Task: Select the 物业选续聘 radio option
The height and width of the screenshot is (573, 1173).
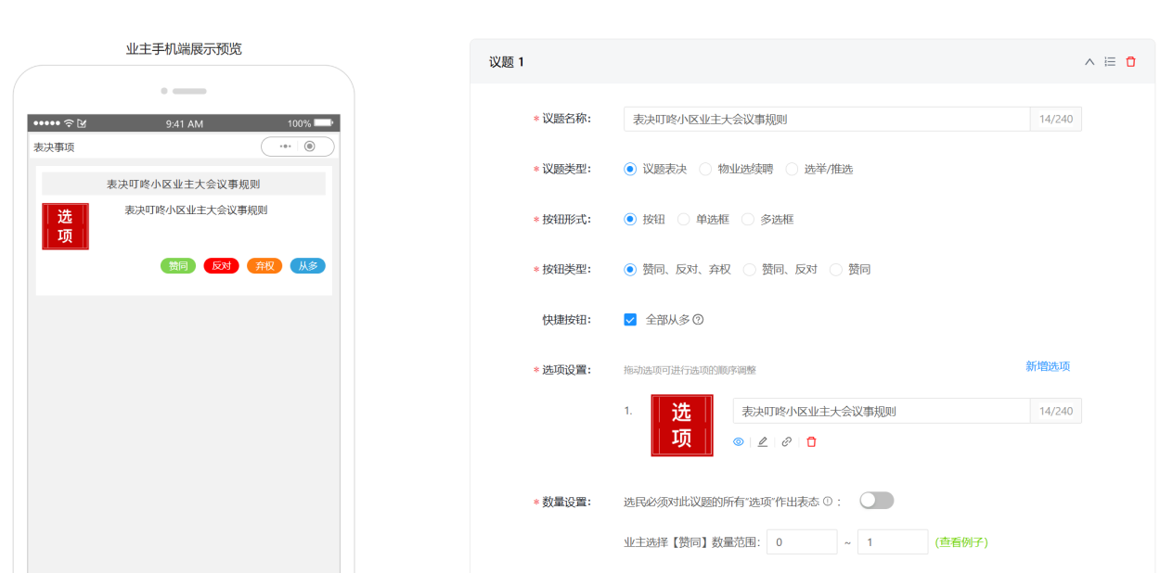Action: point(705,170)
